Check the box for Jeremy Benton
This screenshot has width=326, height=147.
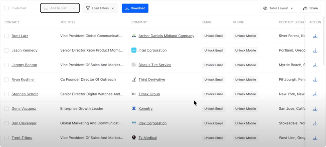pos(6,65)
